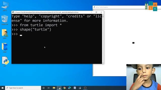Viewport: 161px width, 90px height.
Task: Click the Python console title bar icon
Action: click(x=13, y=12)
